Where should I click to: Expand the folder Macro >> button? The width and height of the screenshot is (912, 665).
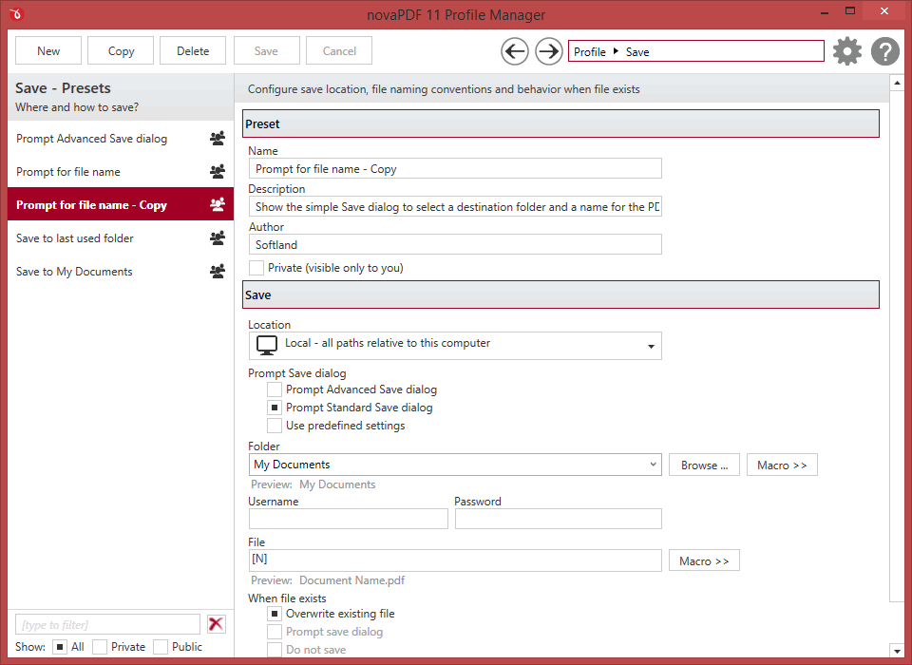(782, 465)
